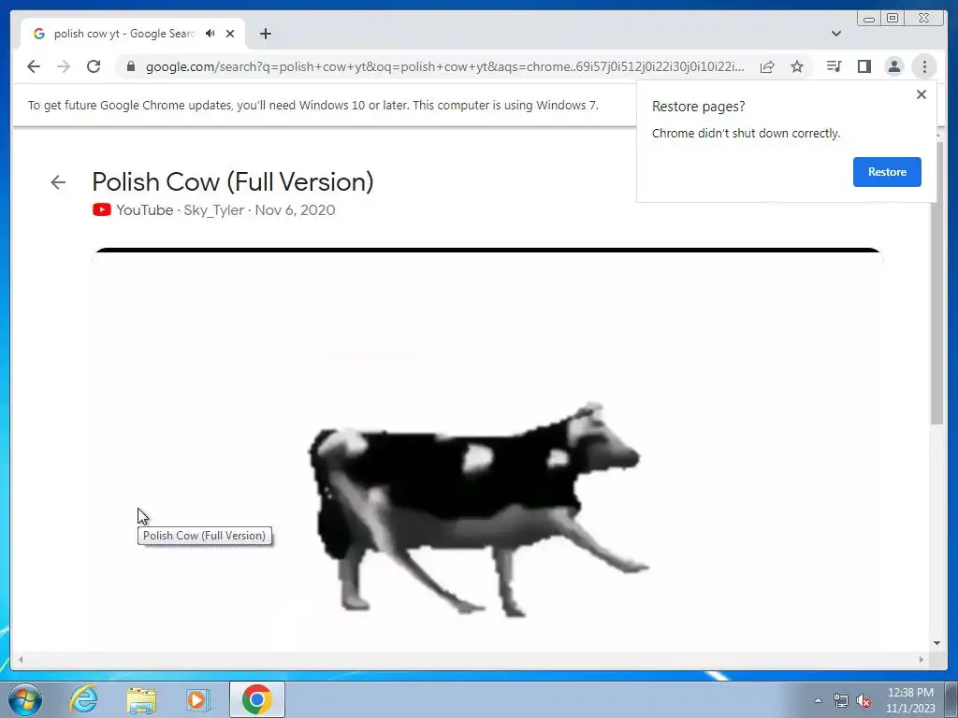The image size is (958, 718).
Task: Open the Chrome three-dot menu
Action: tap(924, 66)
